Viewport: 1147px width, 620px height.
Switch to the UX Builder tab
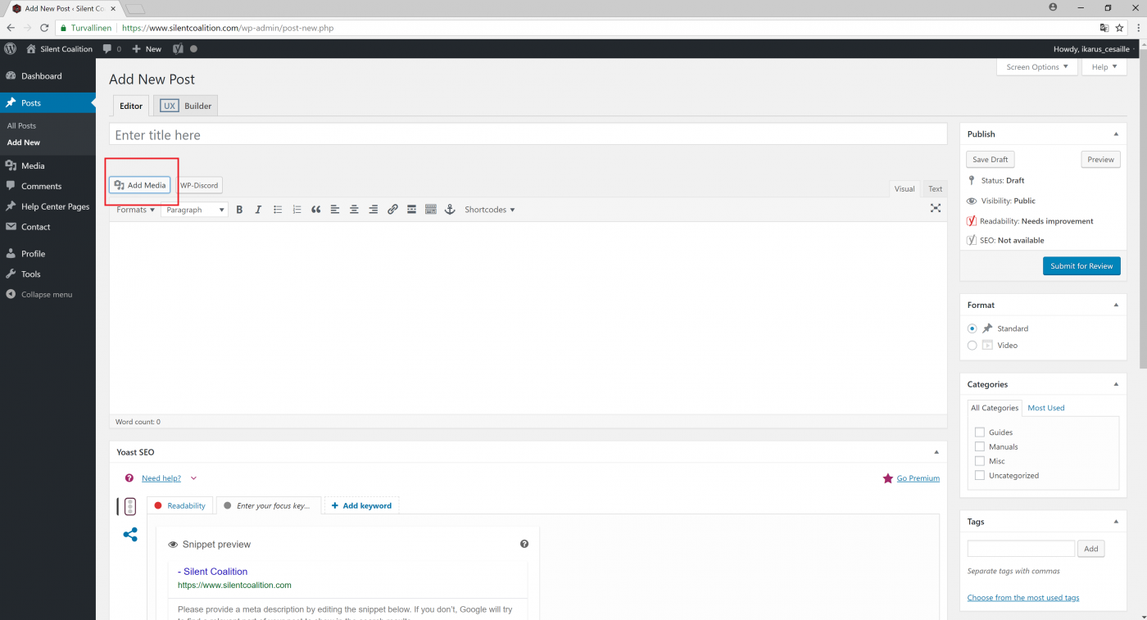pyautogui.click(x=186, y=106)
